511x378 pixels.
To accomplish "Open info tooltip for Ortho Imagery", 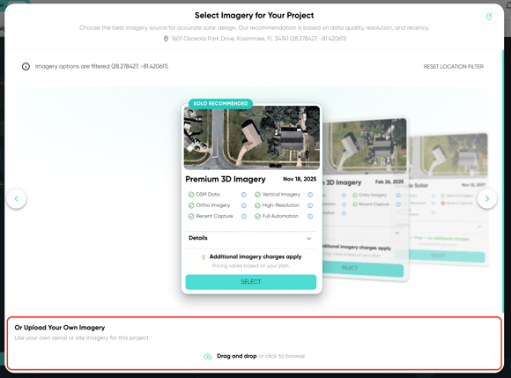I will [x=244, y=205].
